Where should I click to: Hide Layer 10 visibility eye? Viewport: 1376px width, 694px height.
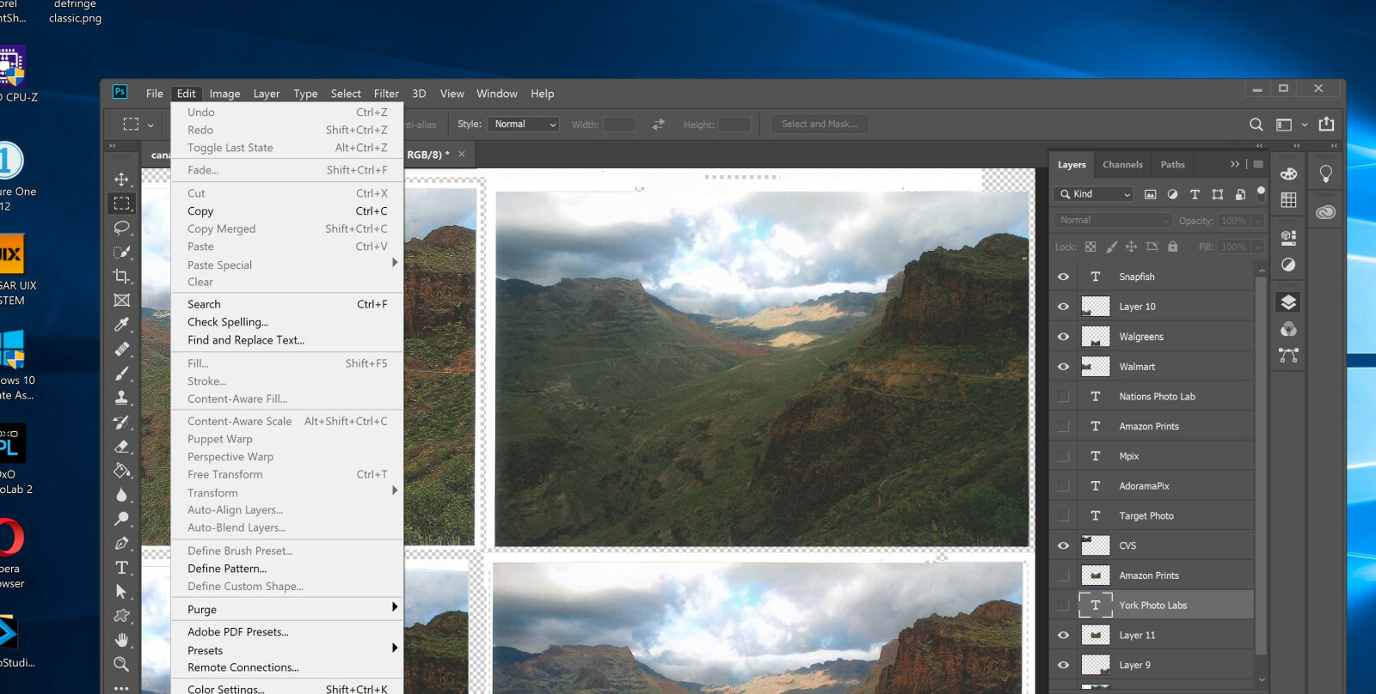click(1063, 307)
